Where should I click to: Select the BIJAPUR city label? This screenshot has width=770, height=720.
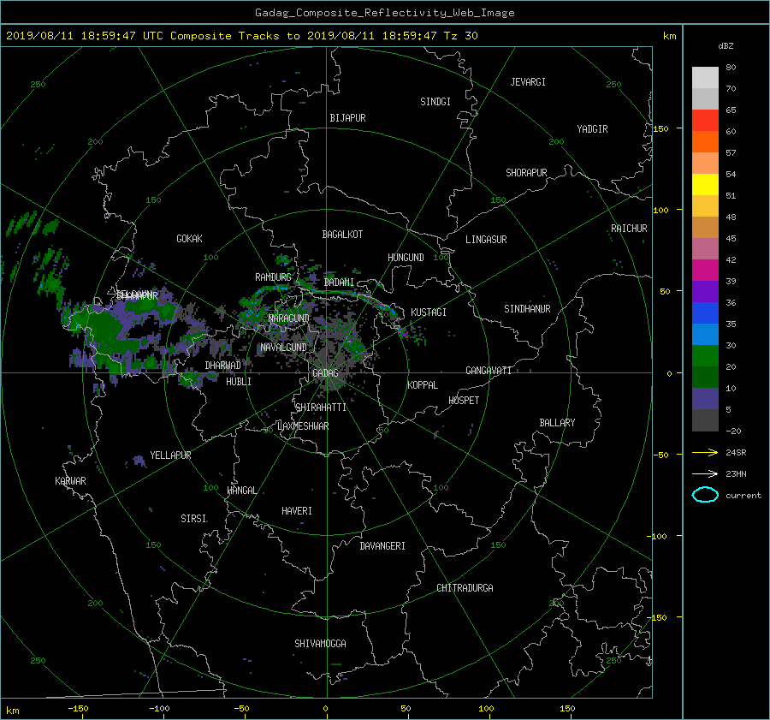click(347, 118)
